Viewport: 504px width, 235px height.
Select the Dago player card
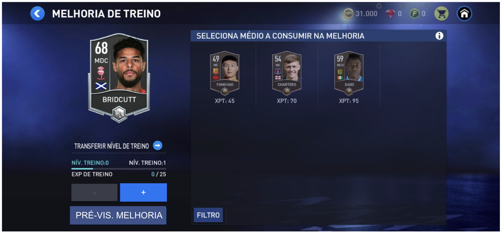pos(349,74)
